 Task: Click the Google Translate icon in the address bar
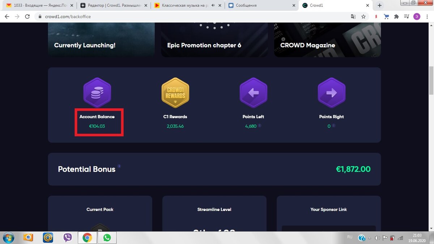pos(353,17)
